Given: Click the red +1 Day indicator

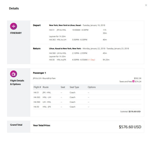Looking at the screenshot, I should tap(91, 60).
